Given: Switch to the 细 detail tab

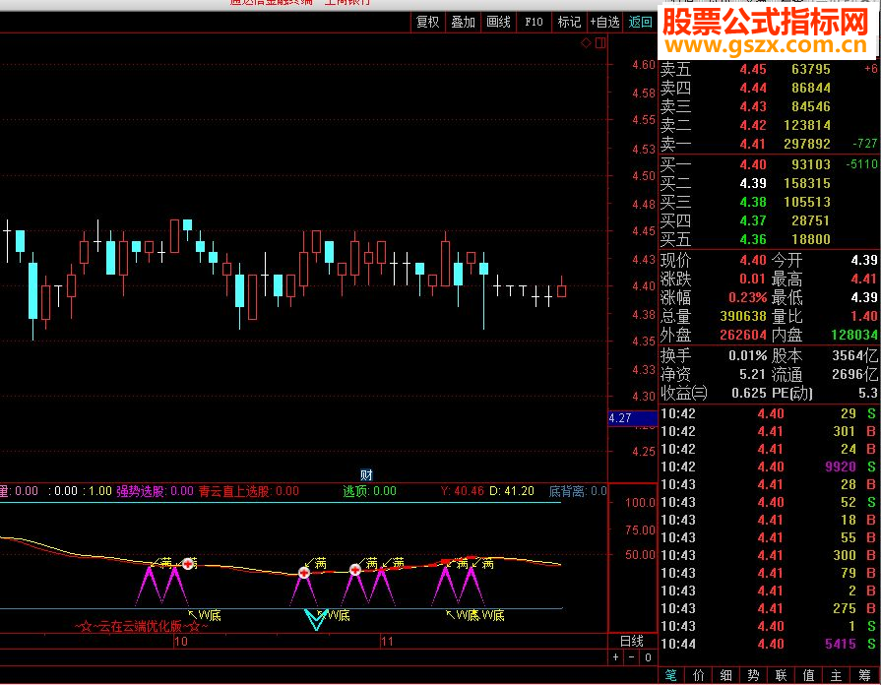Looking at the screenshot, I should point(725,675).
